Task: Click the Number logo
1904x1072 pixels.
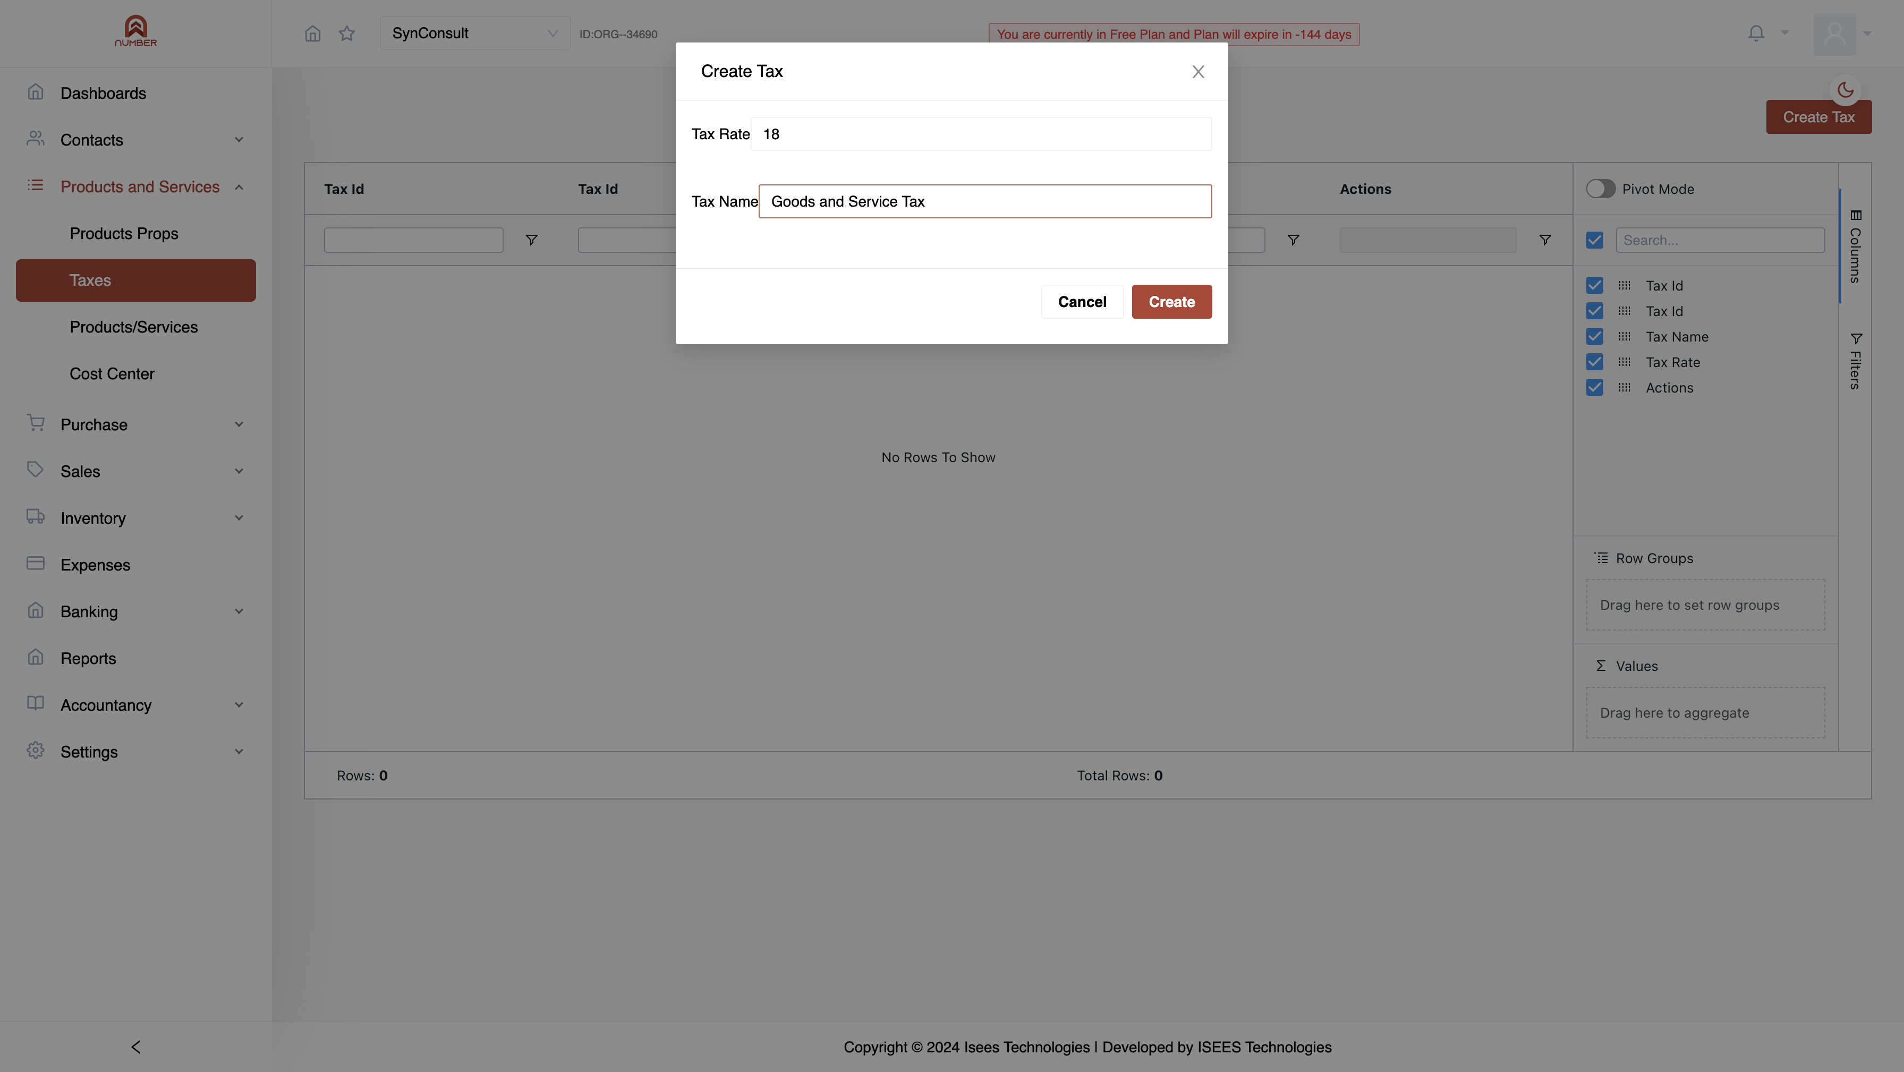Action: tap(135, 31)
